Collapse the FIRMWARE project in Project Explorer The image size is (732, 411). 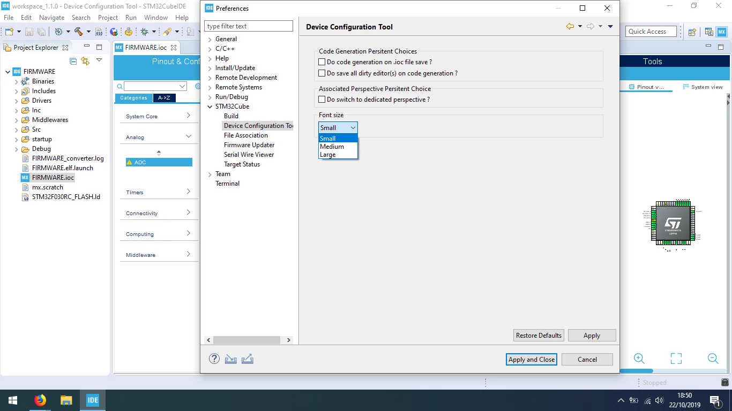pos(8,72)
